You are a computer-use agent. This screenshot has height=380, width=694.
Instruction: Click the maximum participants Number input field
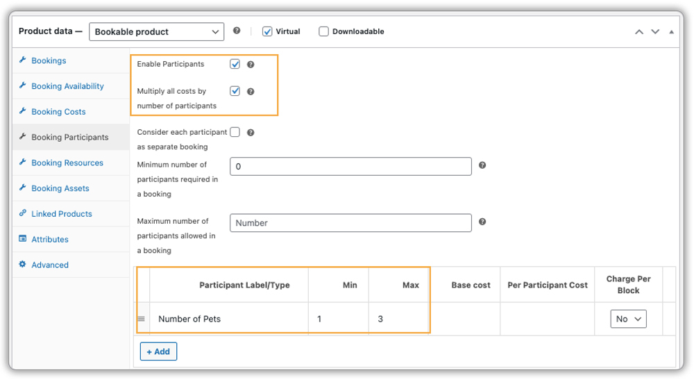point(350,223)
